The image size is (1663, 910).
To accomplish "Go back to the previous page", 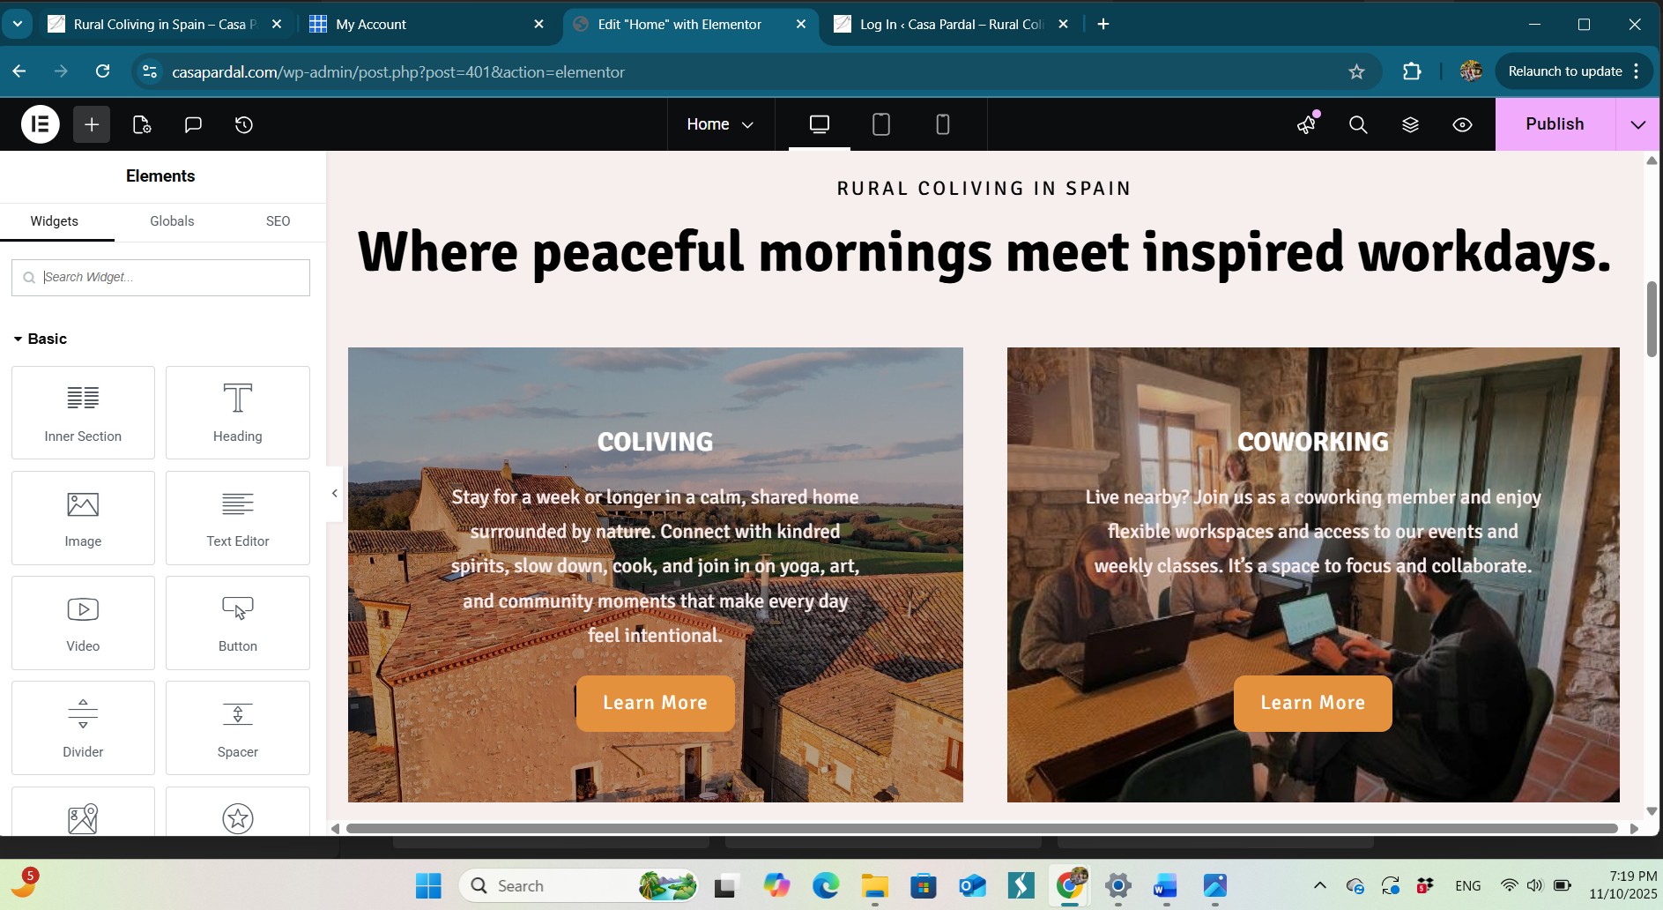I will 19,71.
